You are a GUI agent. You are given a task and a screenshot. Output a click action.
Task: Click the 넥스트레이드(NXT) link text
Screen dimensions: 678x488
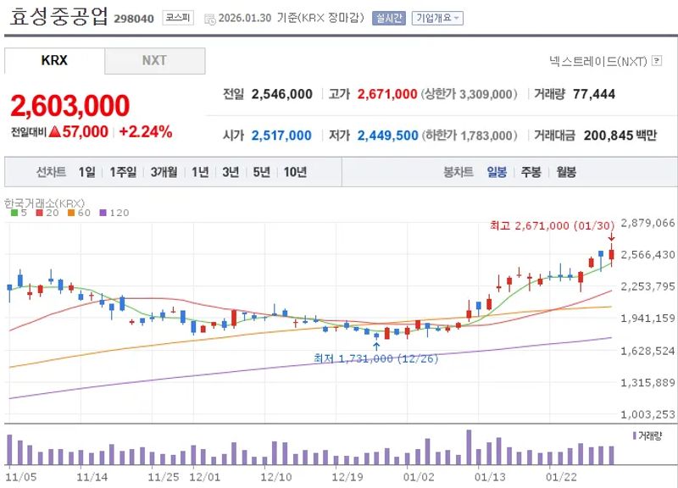point(598,61)
